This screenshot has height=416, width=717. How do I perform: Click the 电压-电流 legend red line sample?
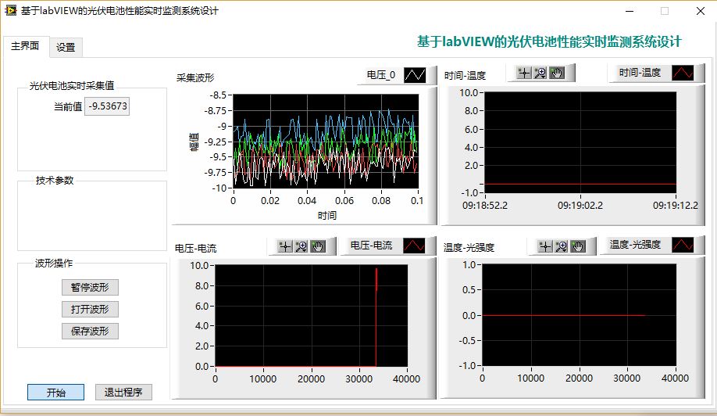[414, 246]
